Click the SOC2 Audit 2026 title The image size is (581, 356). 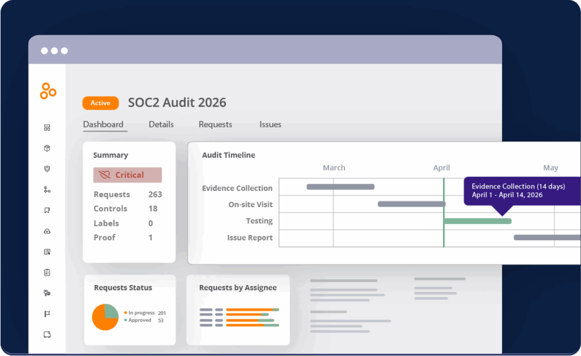coord(177,102)
